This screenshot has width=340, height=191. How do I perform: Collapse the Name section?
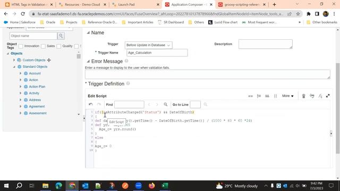point(88,33)
